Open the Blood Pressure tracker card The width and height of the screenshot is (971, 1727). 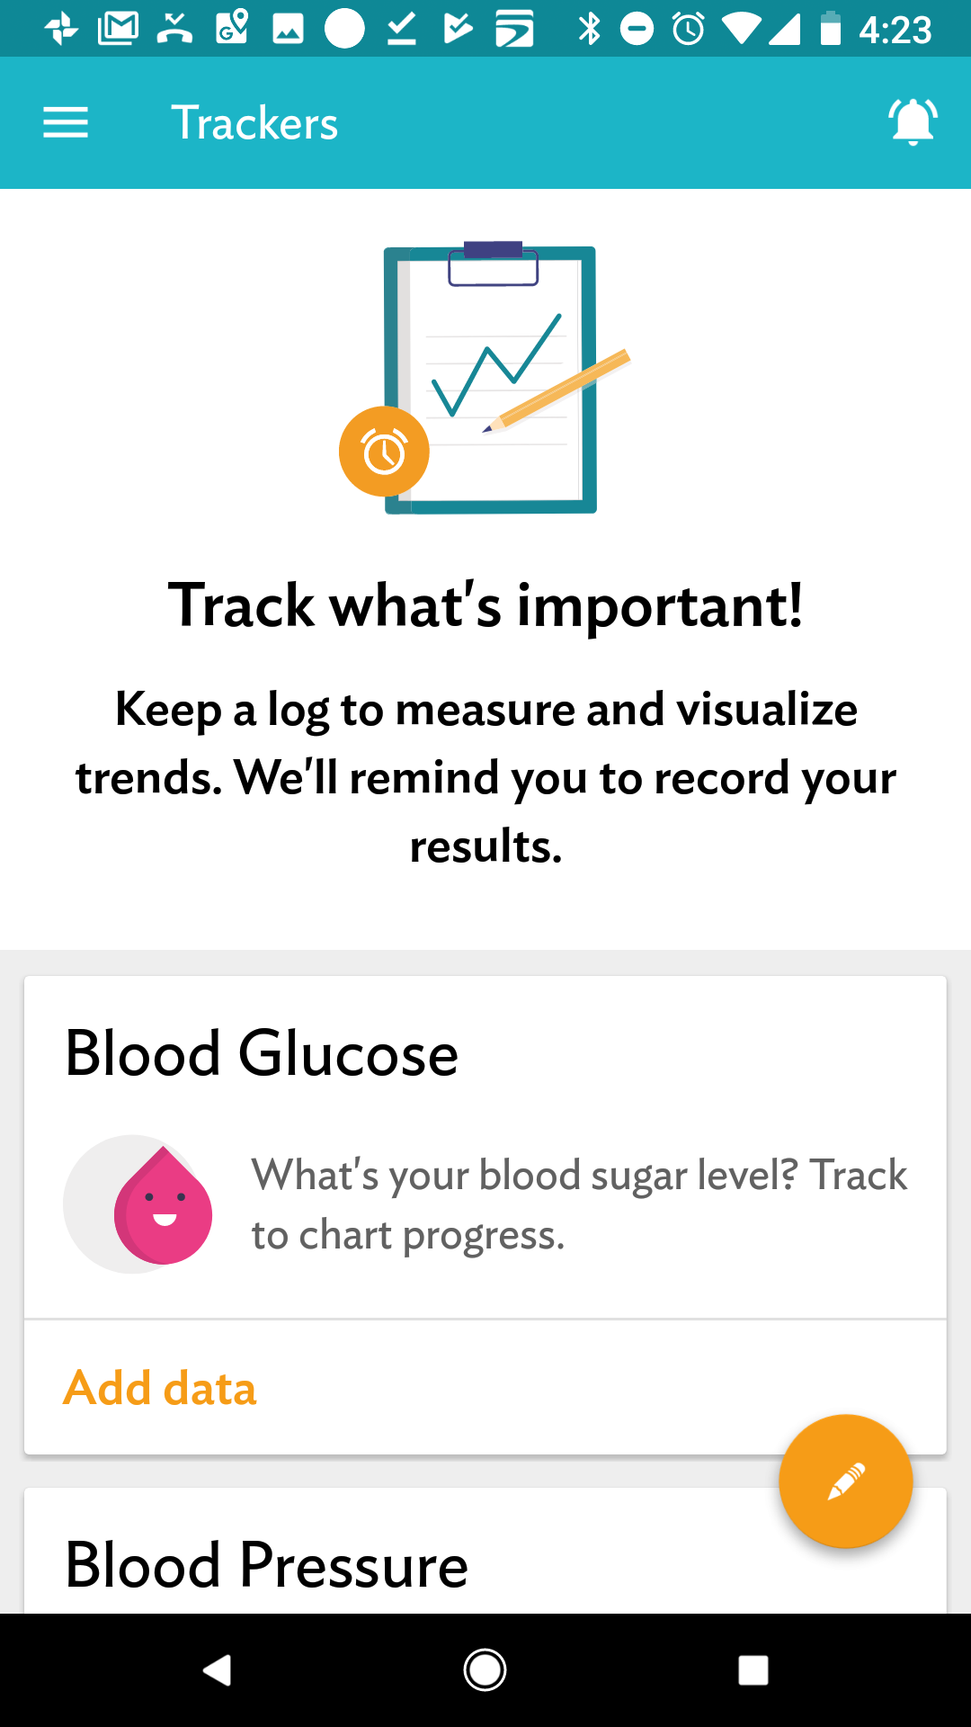pos(267,1565)
